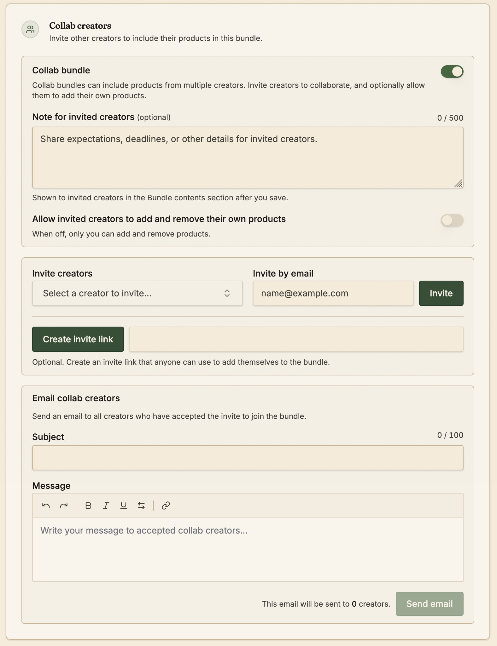The height and width of the screenshot is (646, 497).
Task: Click the undo icon in message toolbar
Action: point(46,506)
